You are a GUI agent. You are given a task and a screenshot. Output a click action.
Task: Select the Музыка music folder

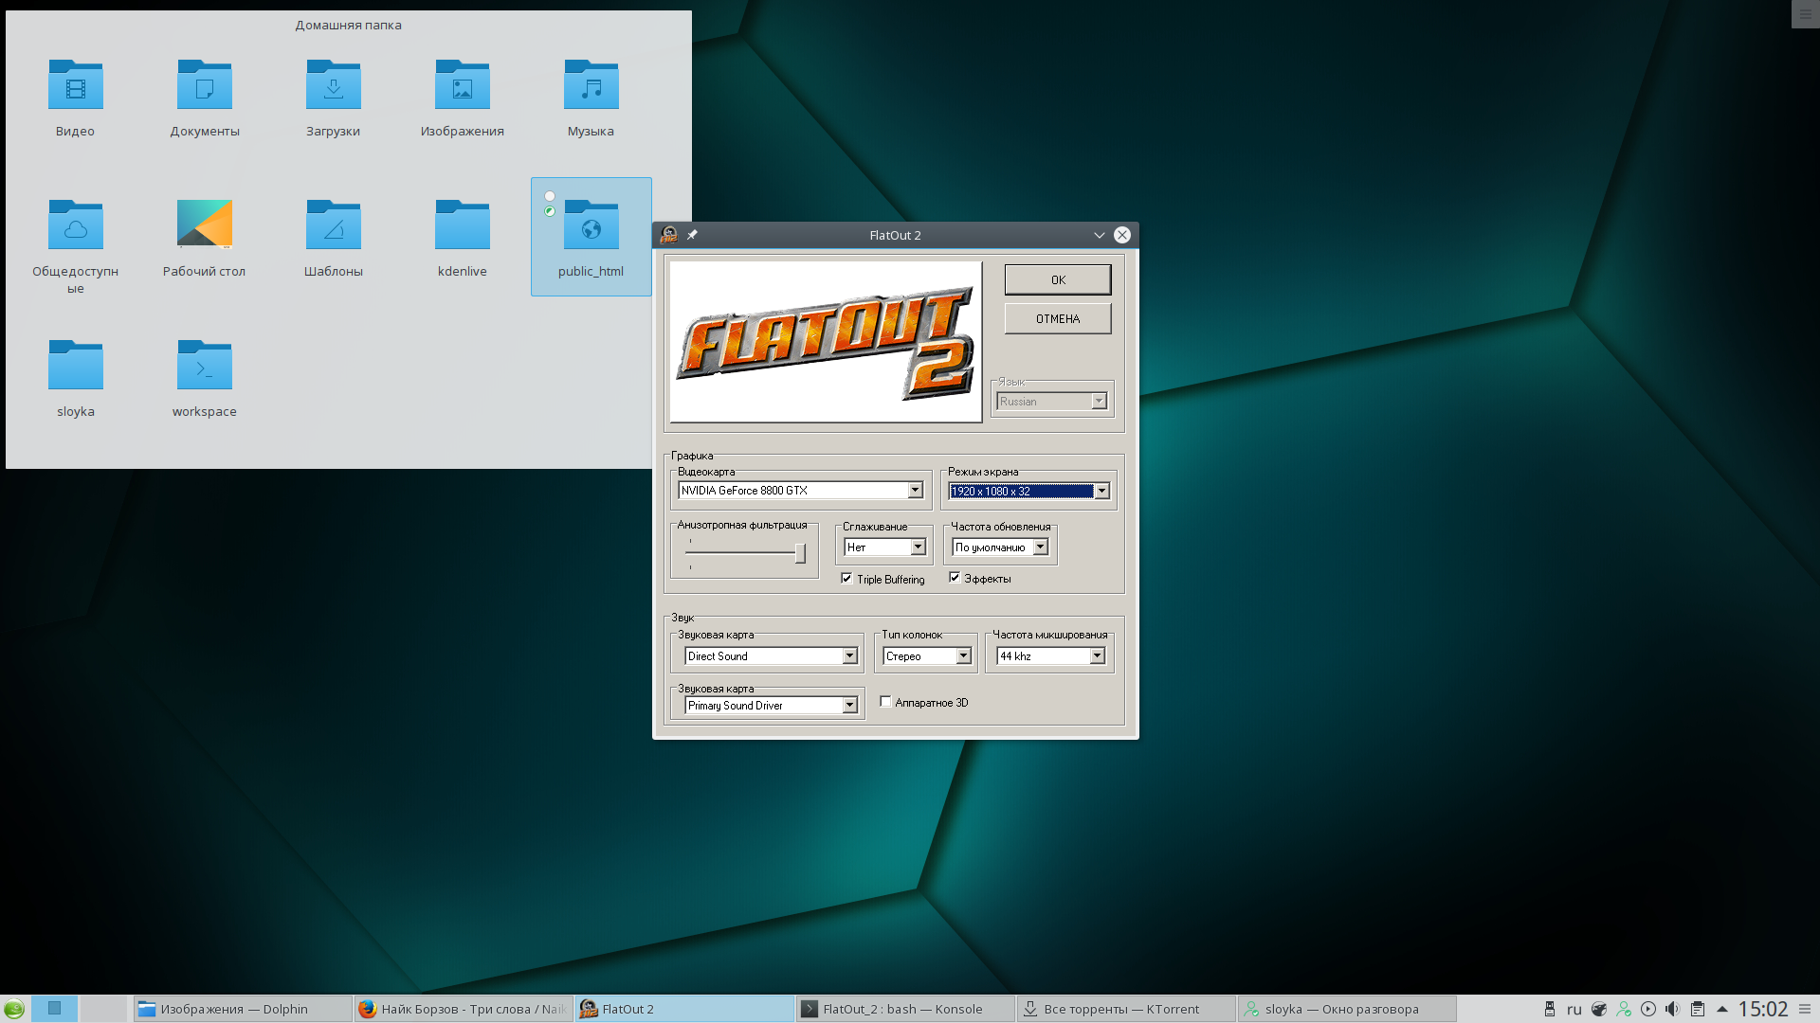click(x=591, y=84)
